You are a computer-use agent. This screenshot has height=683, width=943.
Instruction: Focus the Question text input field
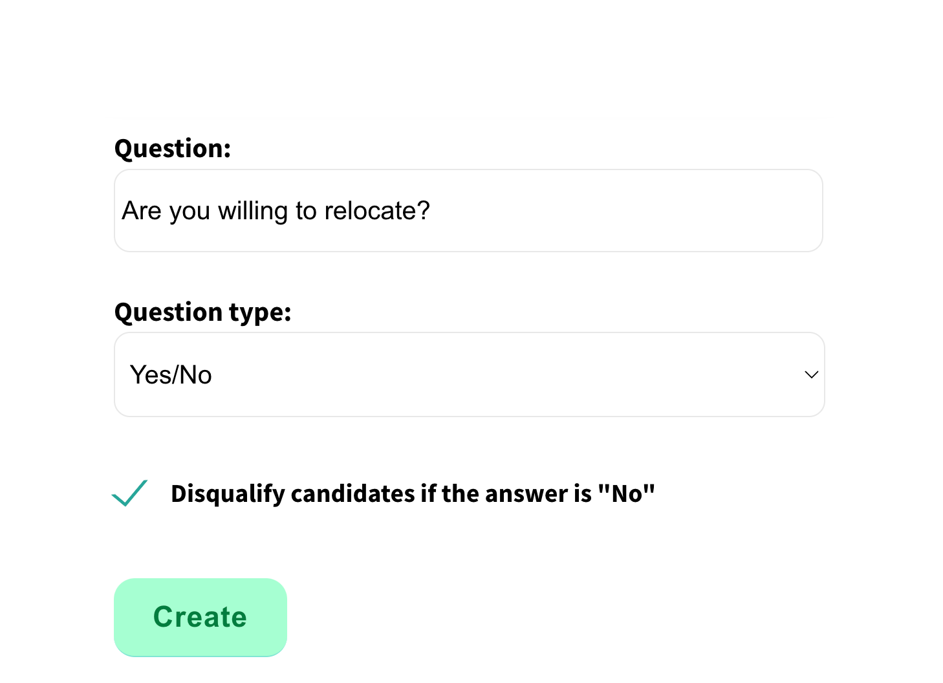point(468,211)
